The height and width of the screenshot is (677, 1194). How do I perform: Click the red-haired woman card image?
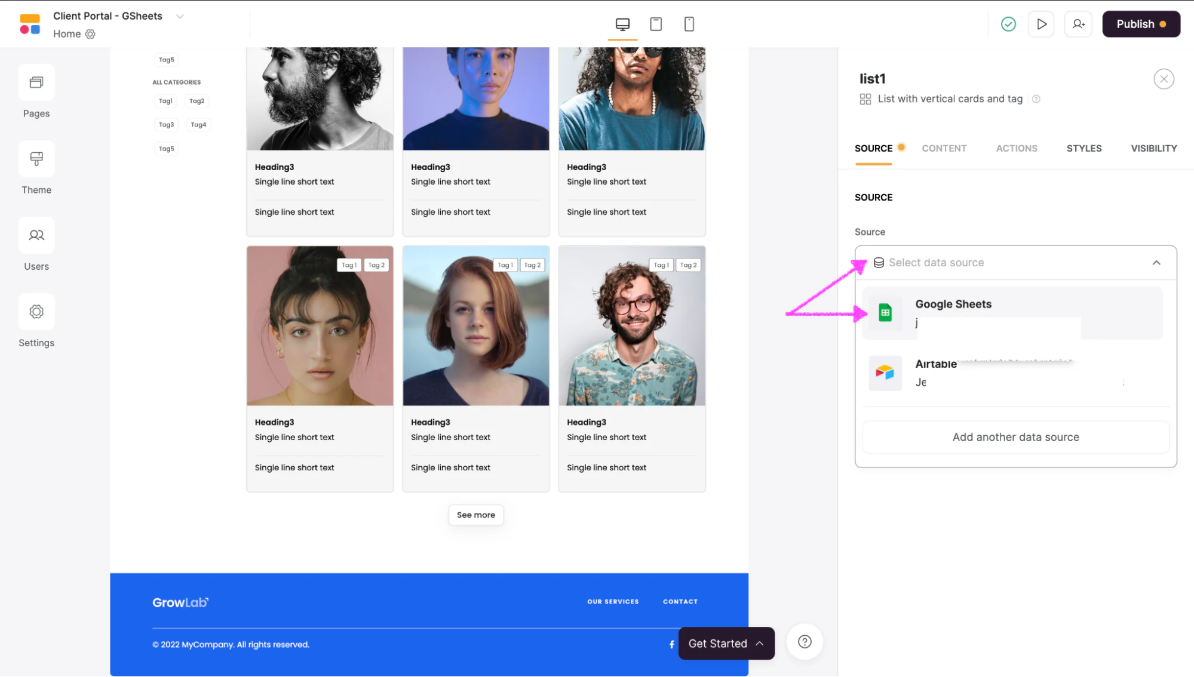click(476, 326)
